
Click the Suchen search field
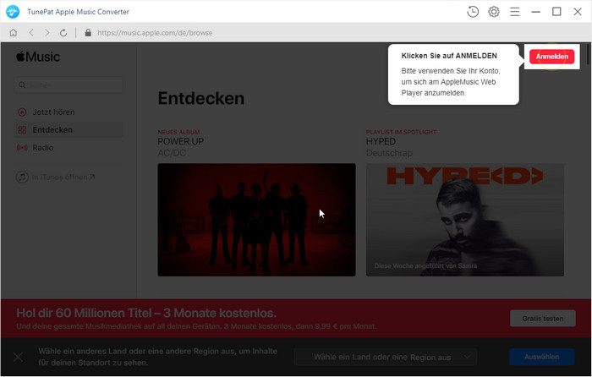(x=69, y=85)
